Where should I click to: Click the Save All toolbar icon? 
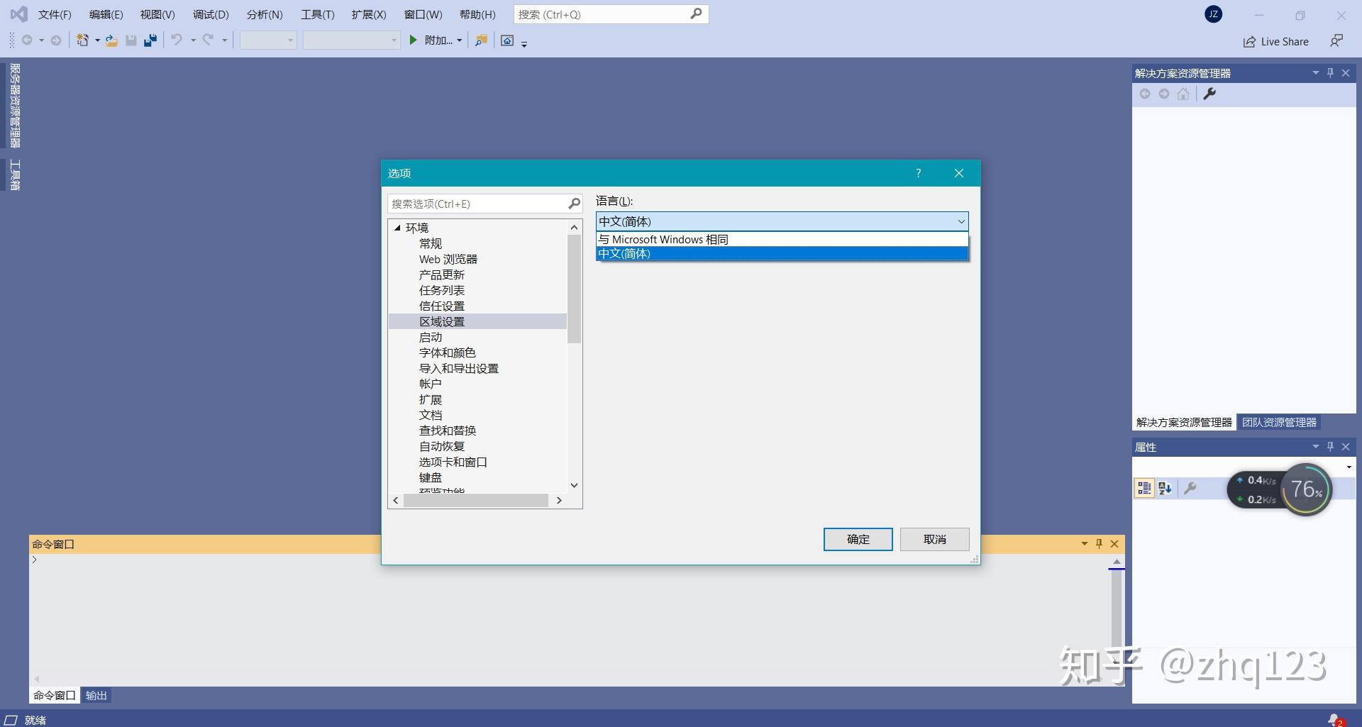150,40
